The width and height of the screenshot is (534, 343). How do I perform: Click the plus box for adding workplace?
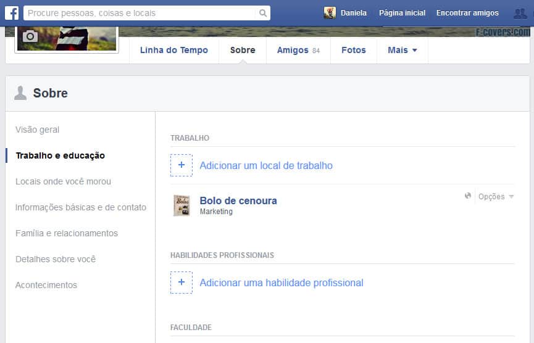(181, 165)
